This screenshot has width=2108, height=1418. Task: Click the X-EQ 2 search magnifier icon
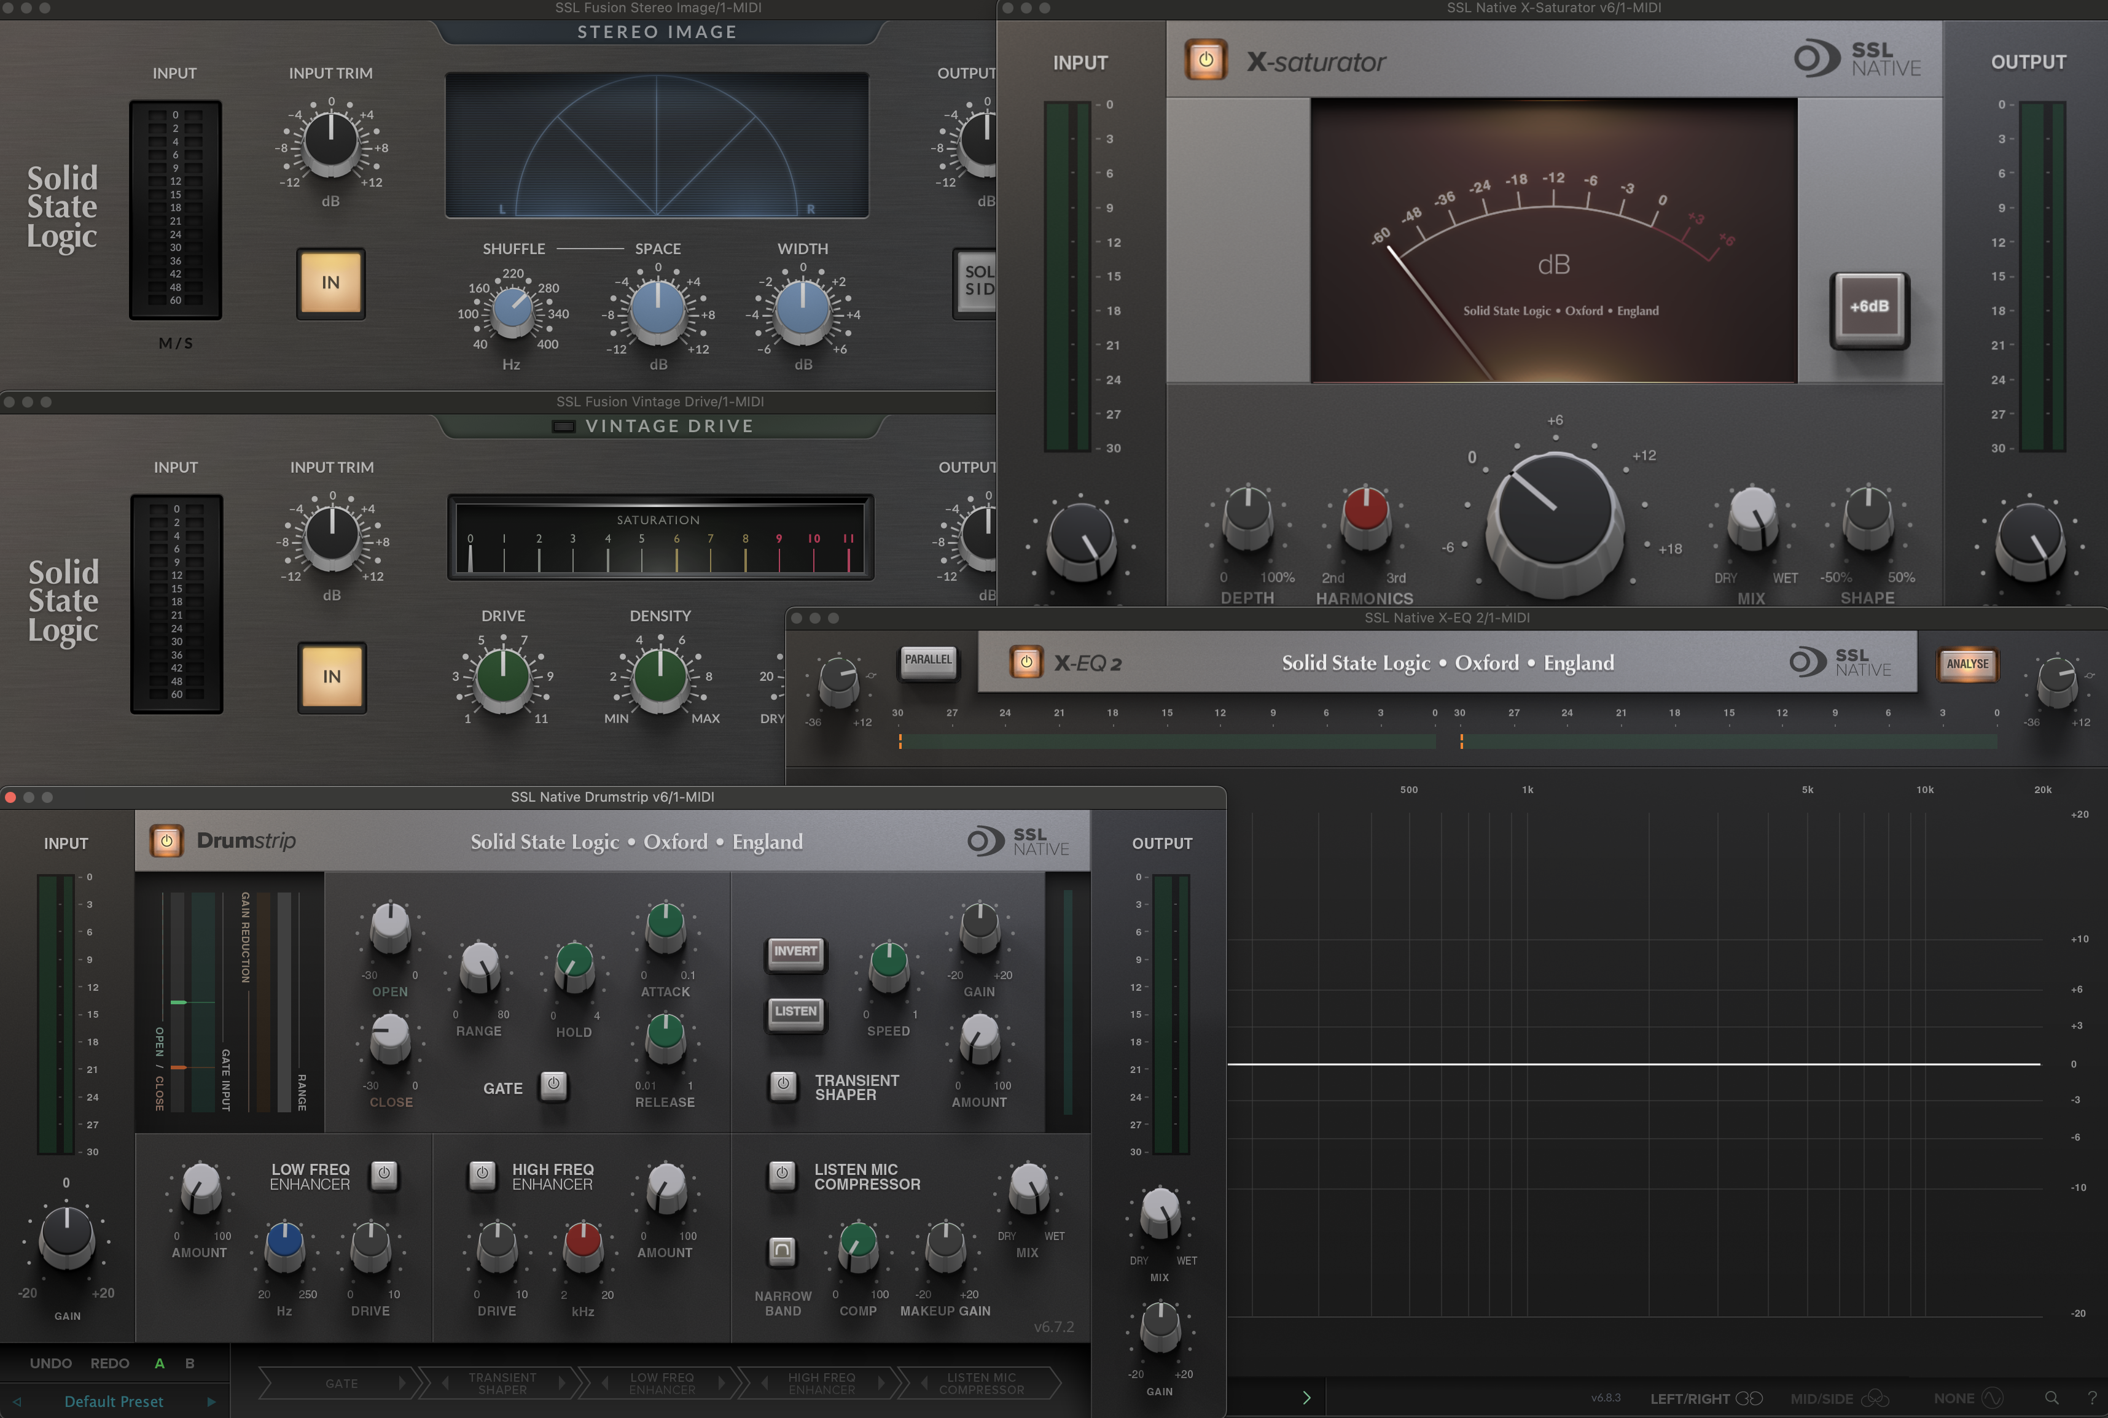2052,1398
